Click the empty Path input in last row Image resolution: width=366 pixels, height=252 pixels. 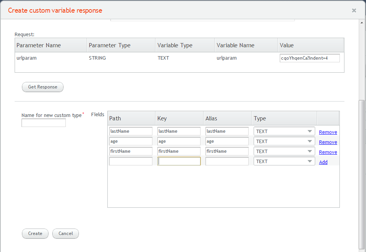(x=131, y=161)
